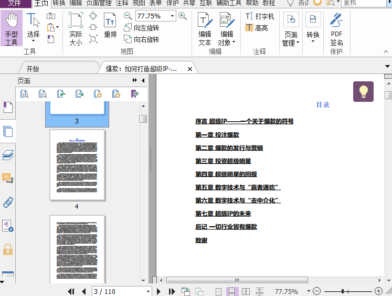The width and height of the screenshot is (392, 296).
Task: Select the Highlight tool
Action: [x=257, y=27]
